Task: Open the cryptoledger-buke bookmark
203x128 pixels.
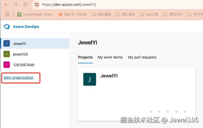Action: (35, 14)
